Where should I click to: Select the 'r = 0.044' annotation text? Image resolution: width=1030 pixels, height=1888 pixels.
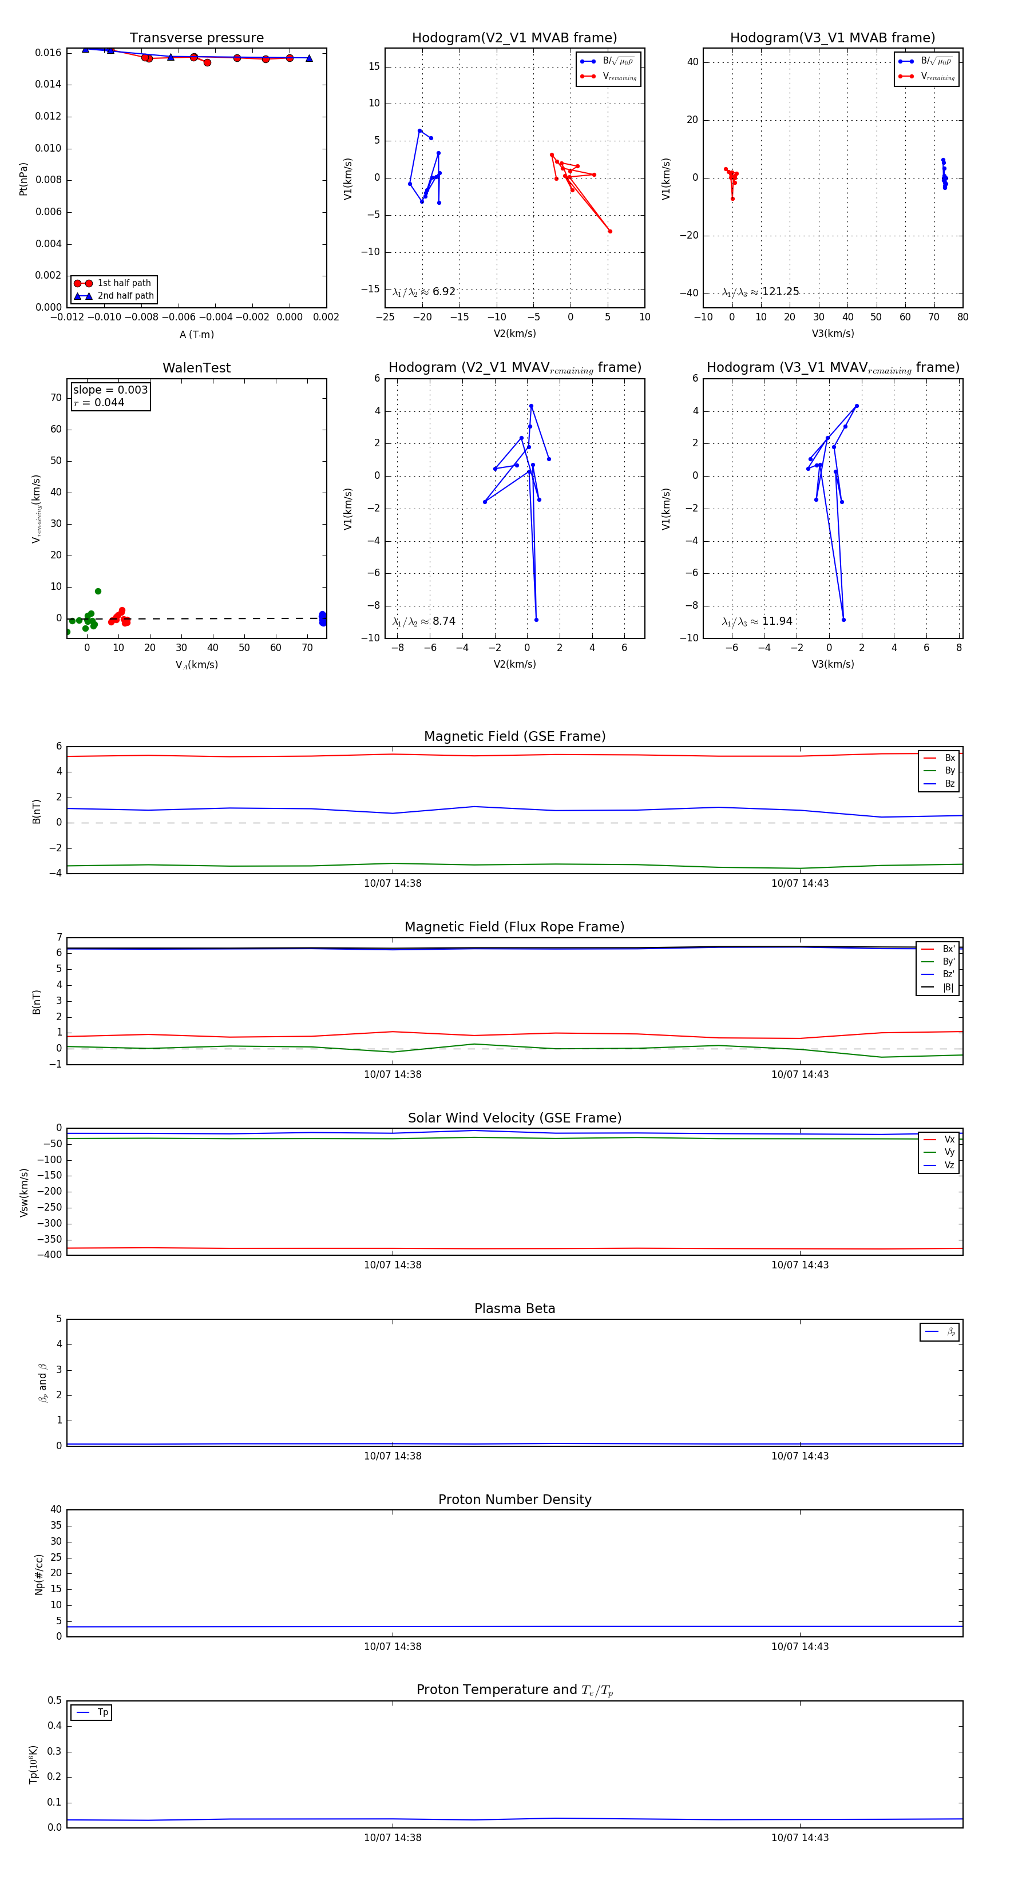(x=99, y=402)
